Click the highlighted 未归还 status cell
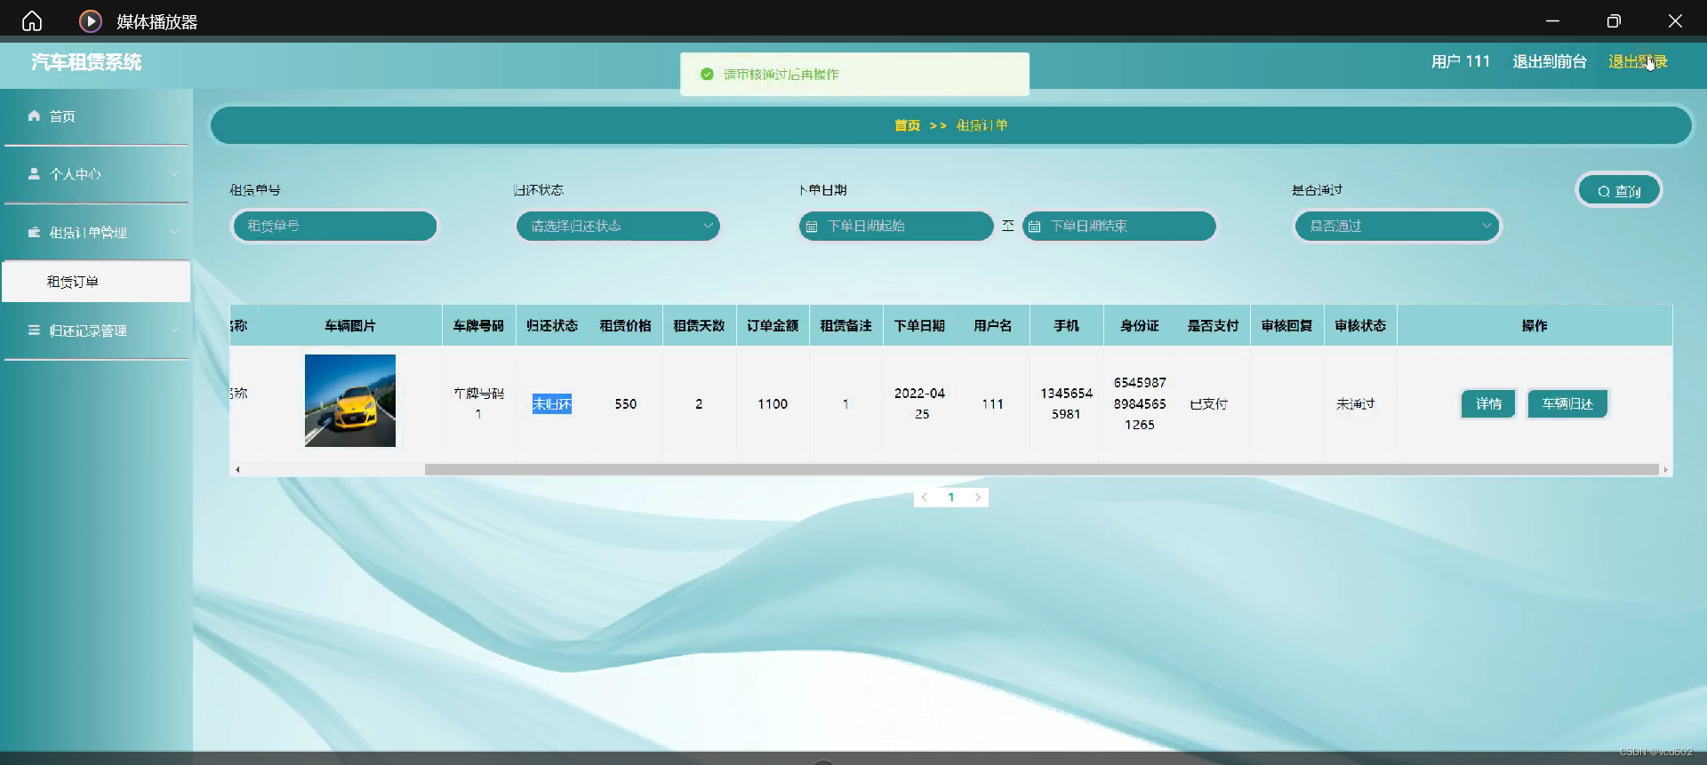Image resolution: width=1707 pixels, height=765 pixels. (552, 404)
